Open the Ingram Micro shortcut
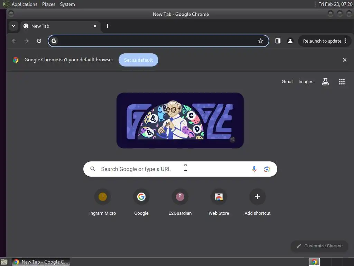This screenshot has width=354, height=266. tap(102, 202)
